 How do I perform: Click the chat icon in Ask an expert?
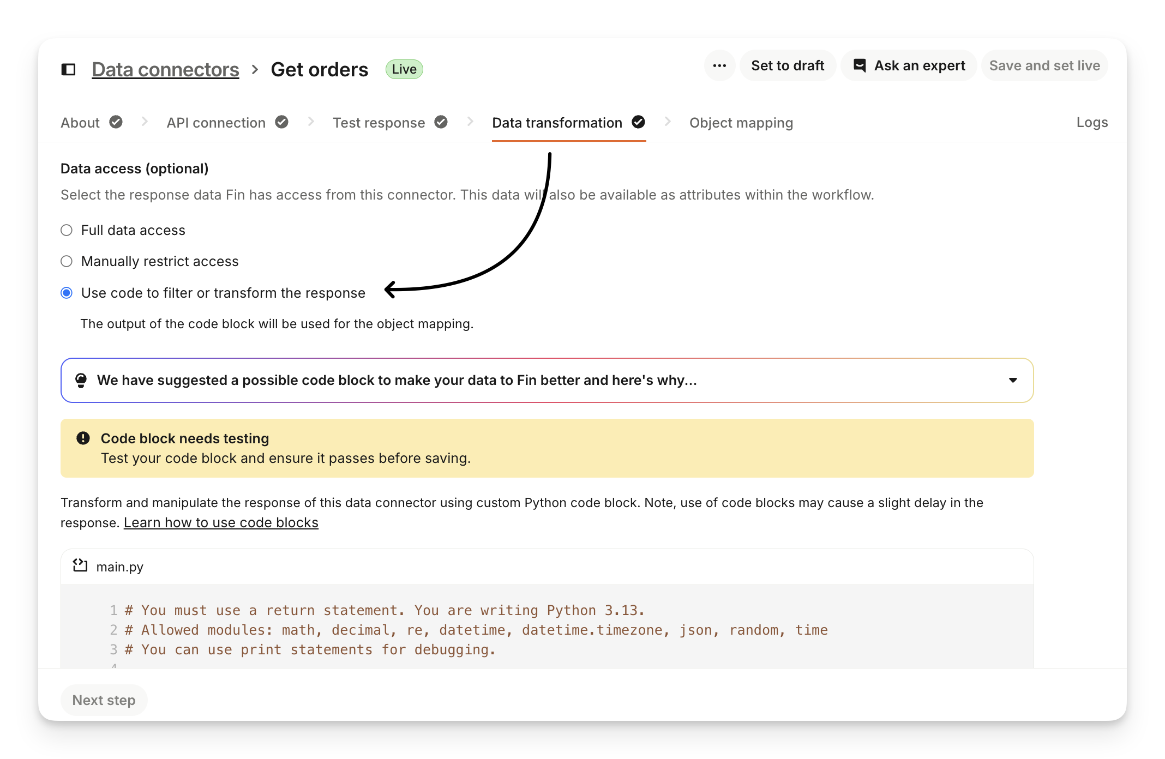(860, 65)
